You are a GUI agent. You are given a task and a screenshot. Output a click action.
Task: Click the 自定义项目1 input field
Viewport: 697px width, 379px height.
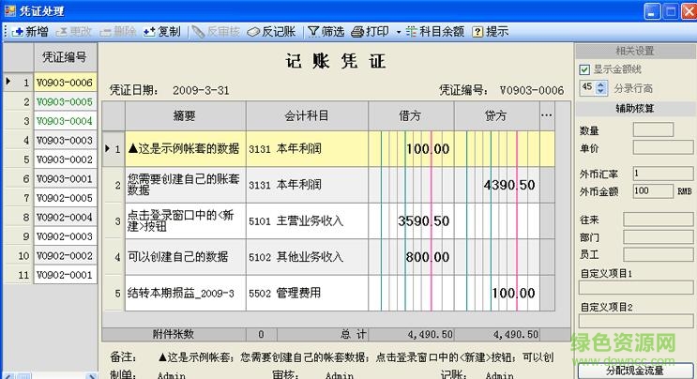tap(636, 287)
